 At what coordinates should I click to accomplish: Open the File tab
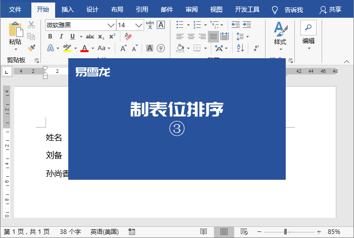[x=15, y=10]
